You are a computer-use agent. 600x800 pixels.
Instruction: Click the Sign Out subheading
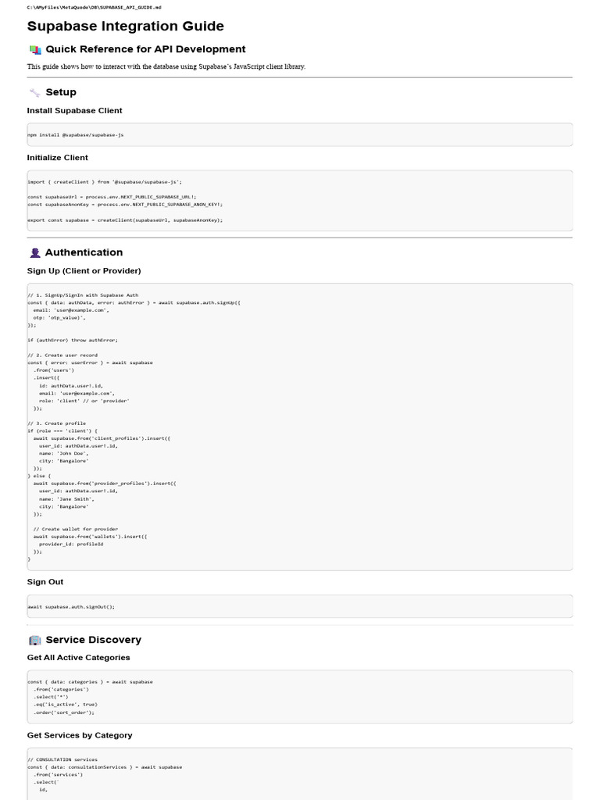45,582
